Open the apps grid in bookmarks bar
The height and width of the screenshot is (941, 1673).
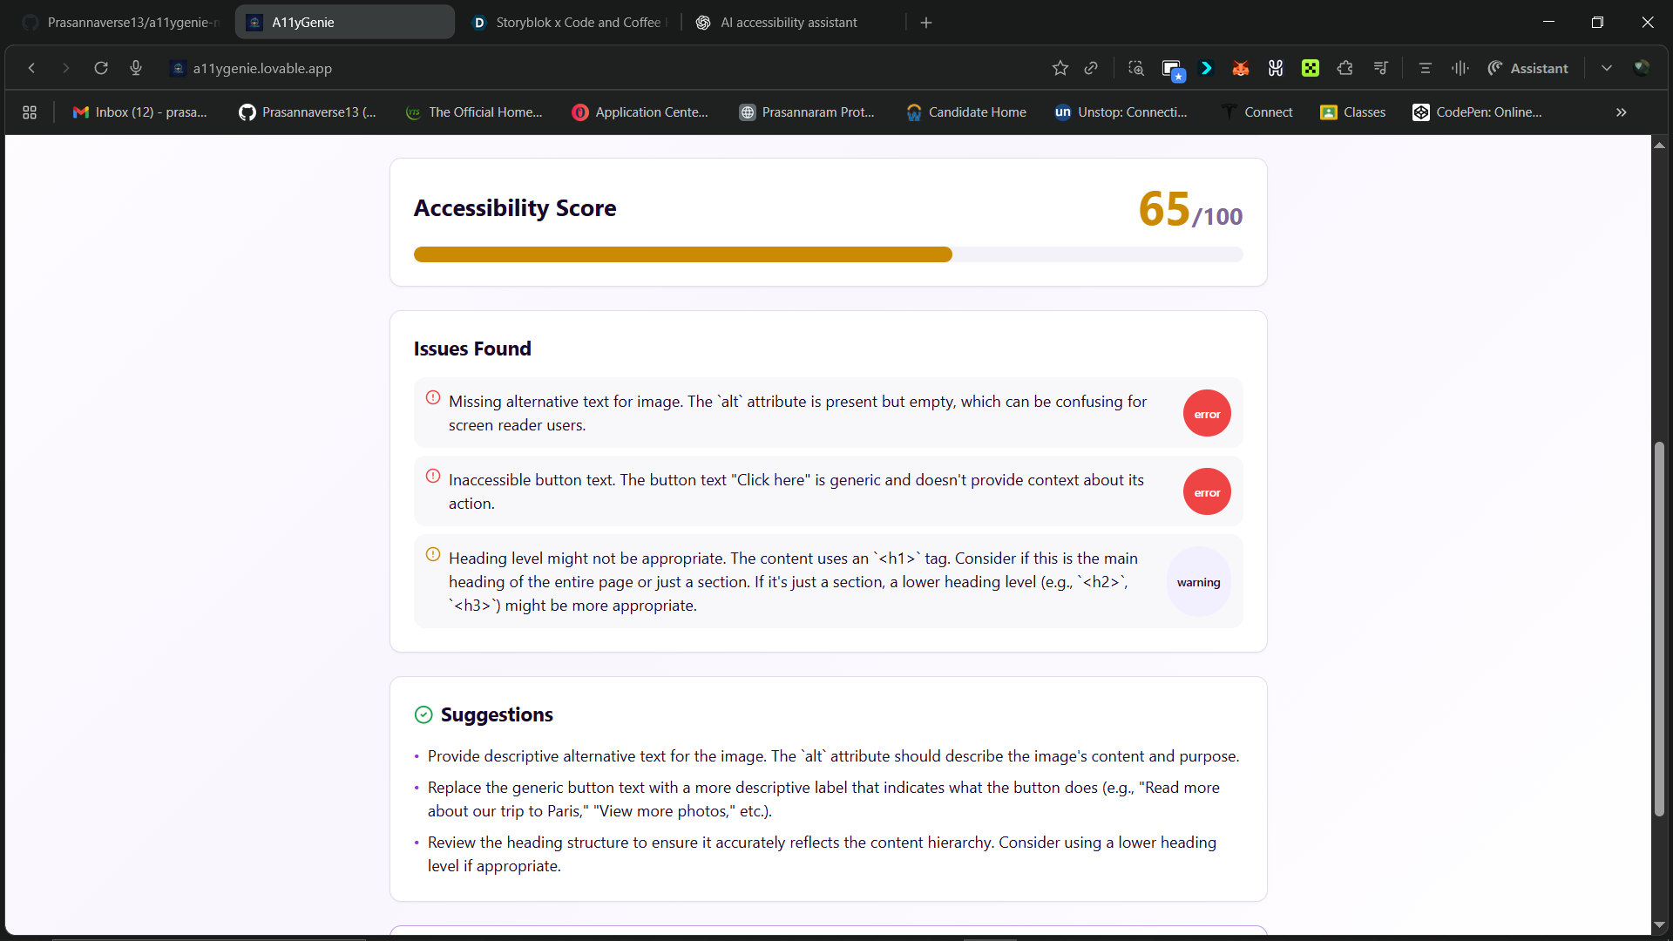pos(30,112)
